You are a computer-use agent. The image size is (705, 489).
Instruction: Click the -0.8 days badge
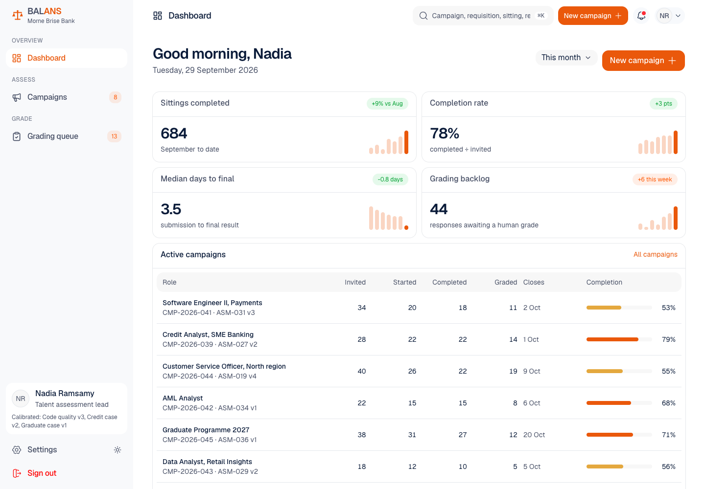(x=390, y=179)
